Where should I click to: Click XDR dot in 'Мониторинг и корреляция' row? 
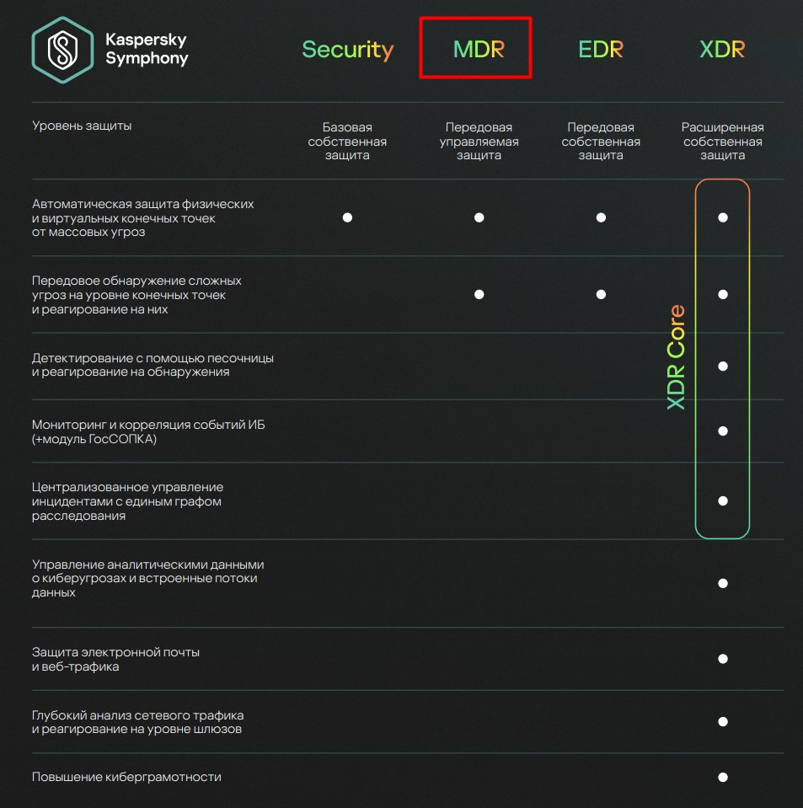point(723,431)
